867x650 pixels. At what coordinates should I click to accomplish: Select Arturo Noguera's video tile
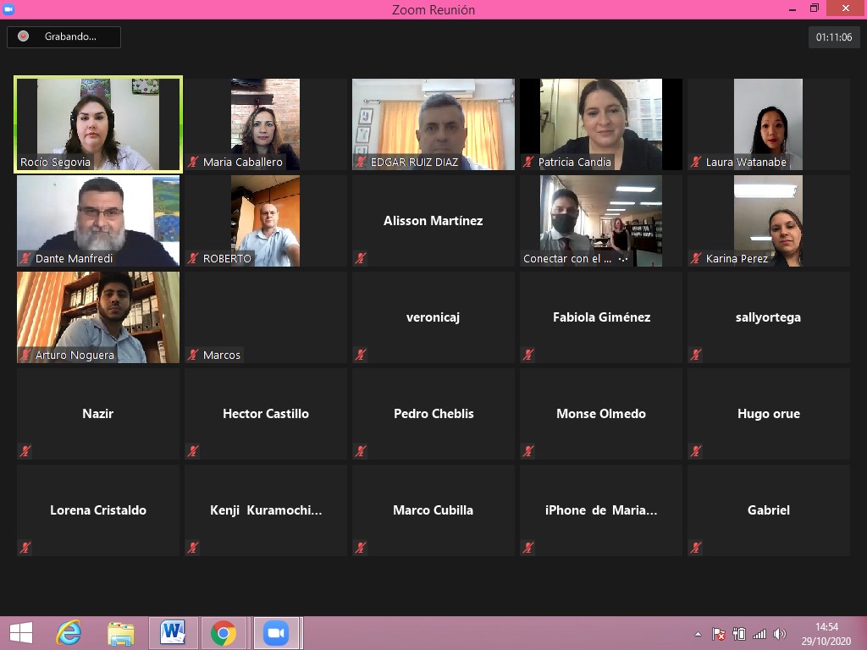[x=98, y=317]
